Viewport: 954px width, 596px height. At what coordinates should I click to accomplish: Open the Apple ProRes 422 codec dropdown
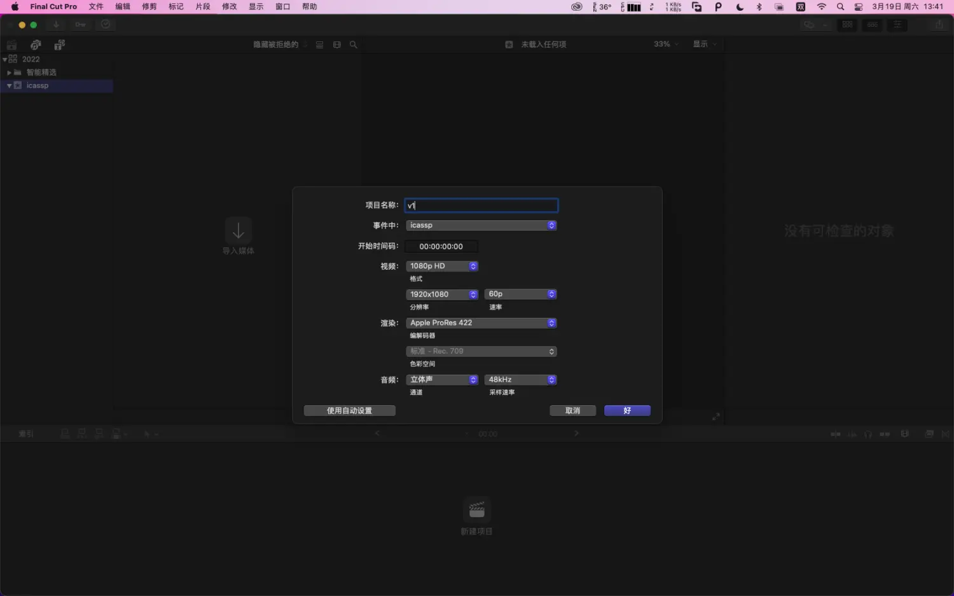[x=481, y=323]
